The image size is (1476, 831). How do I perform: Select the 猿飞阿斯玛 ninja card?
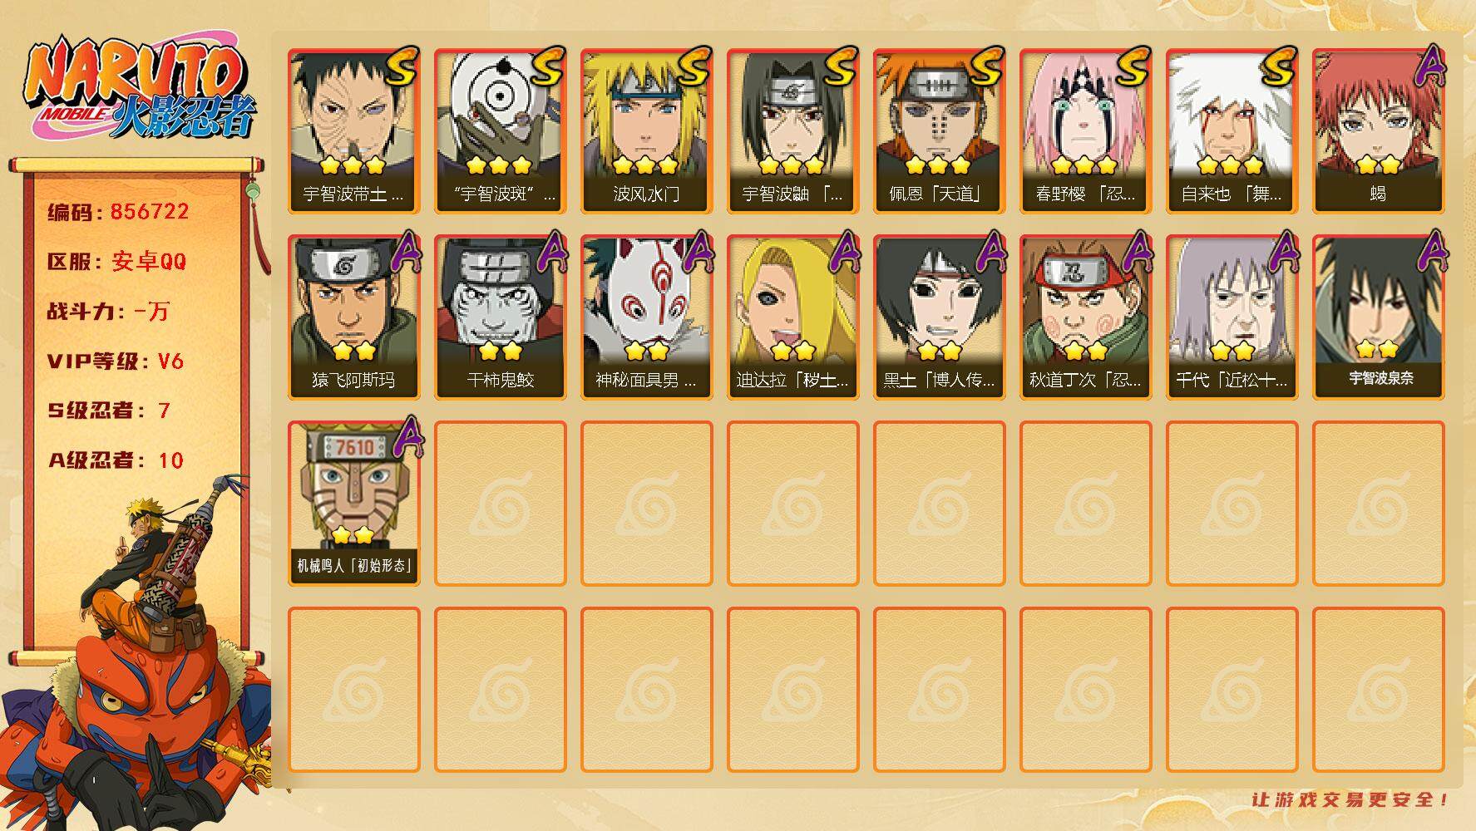click(353, 317)
